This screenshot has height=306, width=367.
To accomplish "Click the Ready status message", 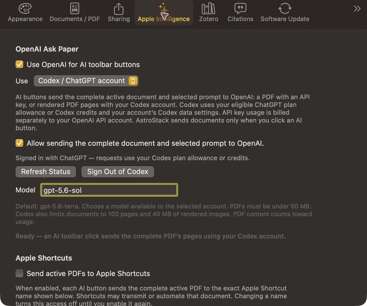I will point(150,236).
